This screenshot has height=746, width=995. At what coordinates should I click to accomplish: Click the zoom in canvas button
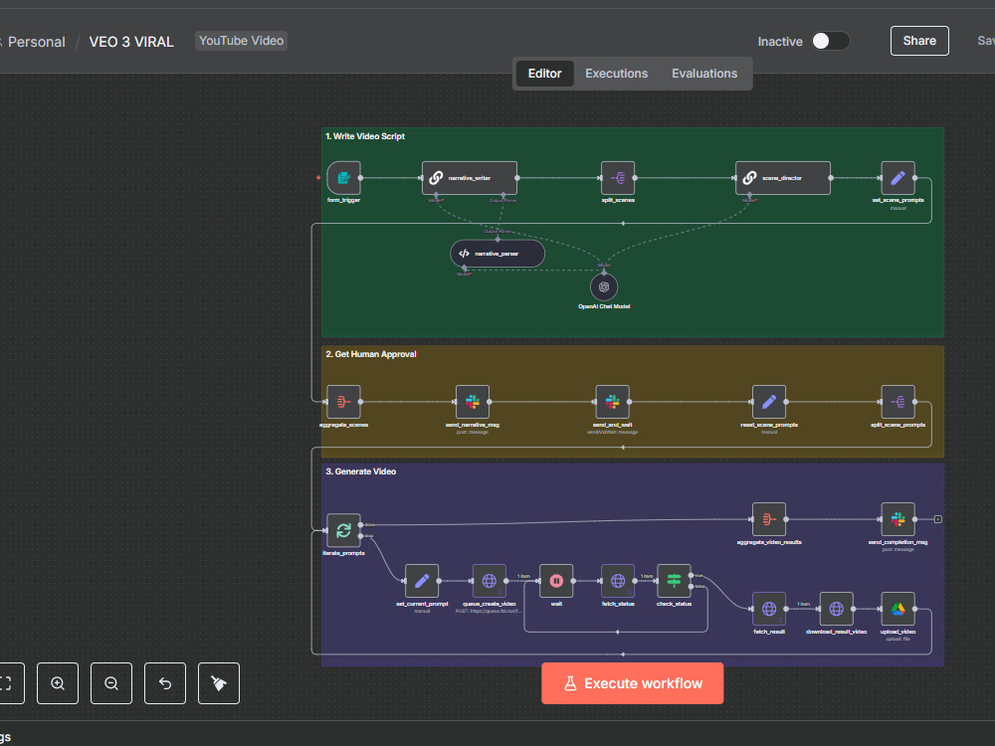coord(58,683)
